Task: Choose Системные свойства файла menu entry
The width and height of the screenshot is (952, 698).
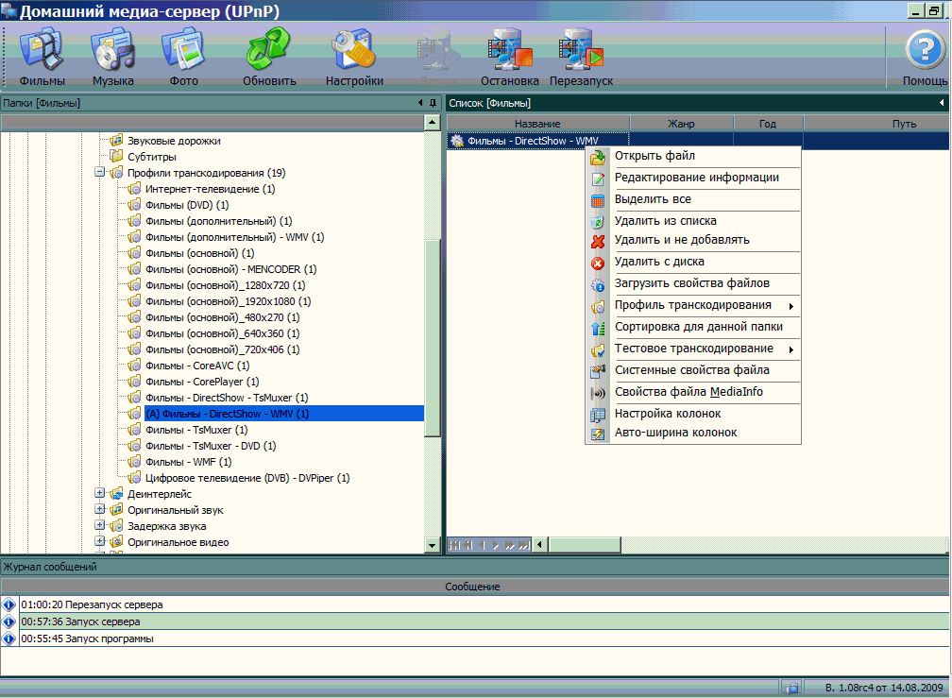Action: [691, 370]
